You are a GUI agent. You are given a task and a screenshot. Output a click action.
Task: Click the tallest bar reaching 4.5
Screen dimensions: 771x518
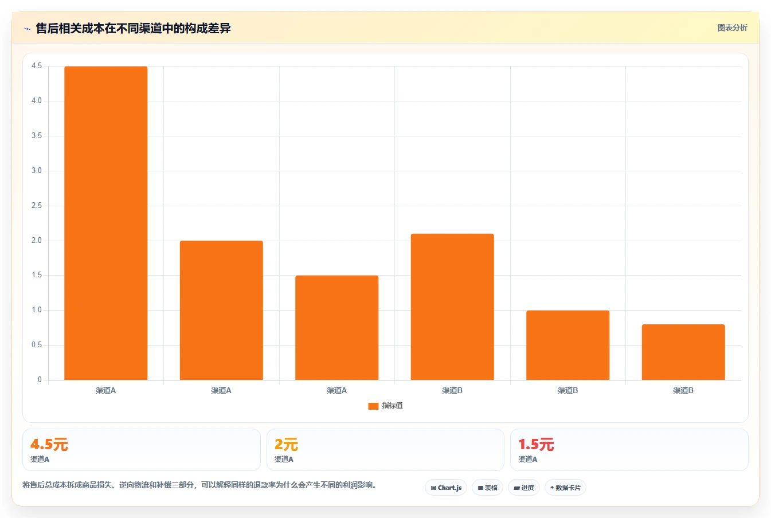pos(106,223)
